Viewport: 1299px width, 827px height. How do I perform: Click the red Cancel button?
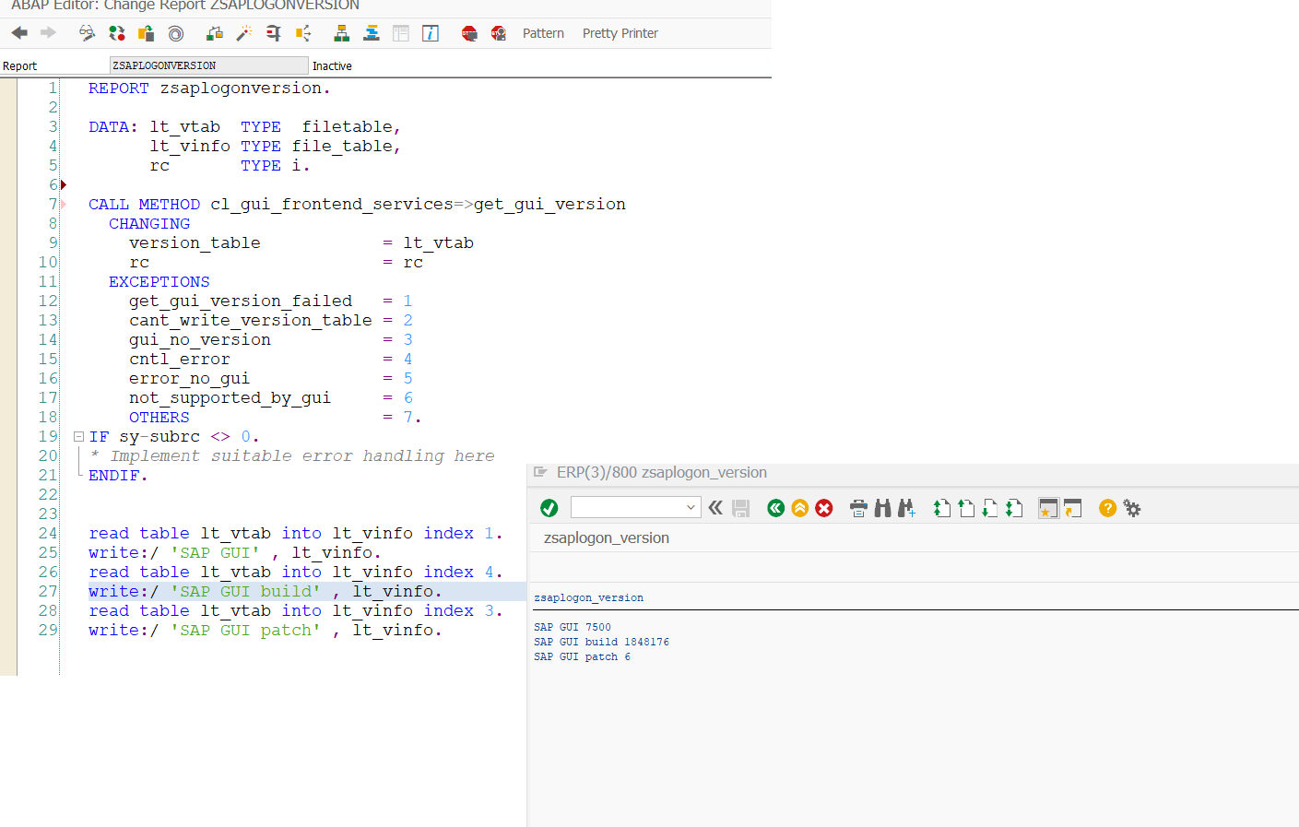824,508
